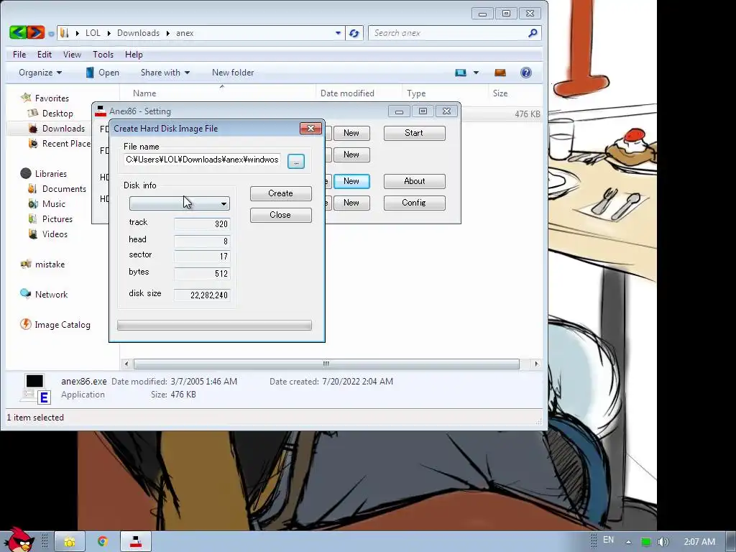Expand the Share with dropdown
The width and height of the screenshot is (736, 552).
165,73
